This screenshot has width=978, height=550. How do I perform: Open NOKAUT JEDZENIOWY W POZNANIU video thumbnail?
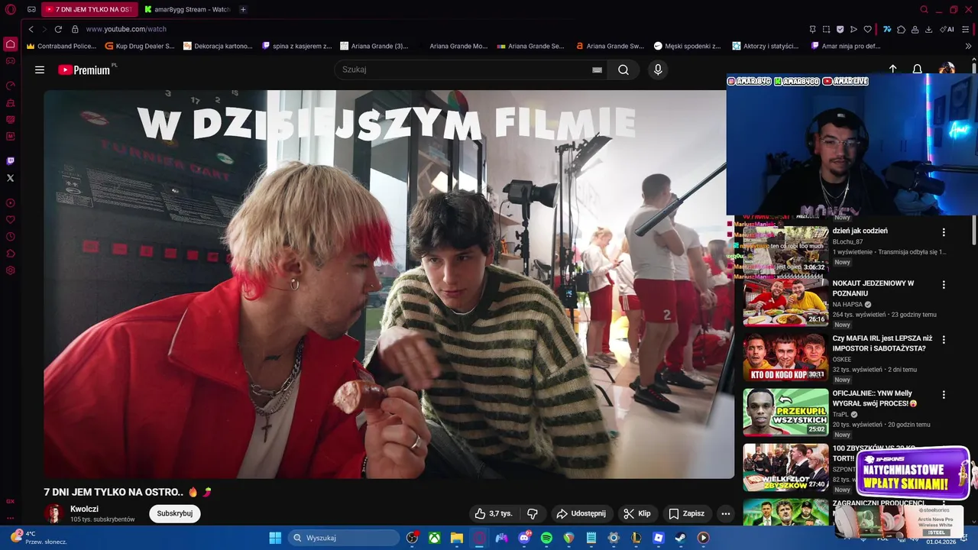point(785,302)
